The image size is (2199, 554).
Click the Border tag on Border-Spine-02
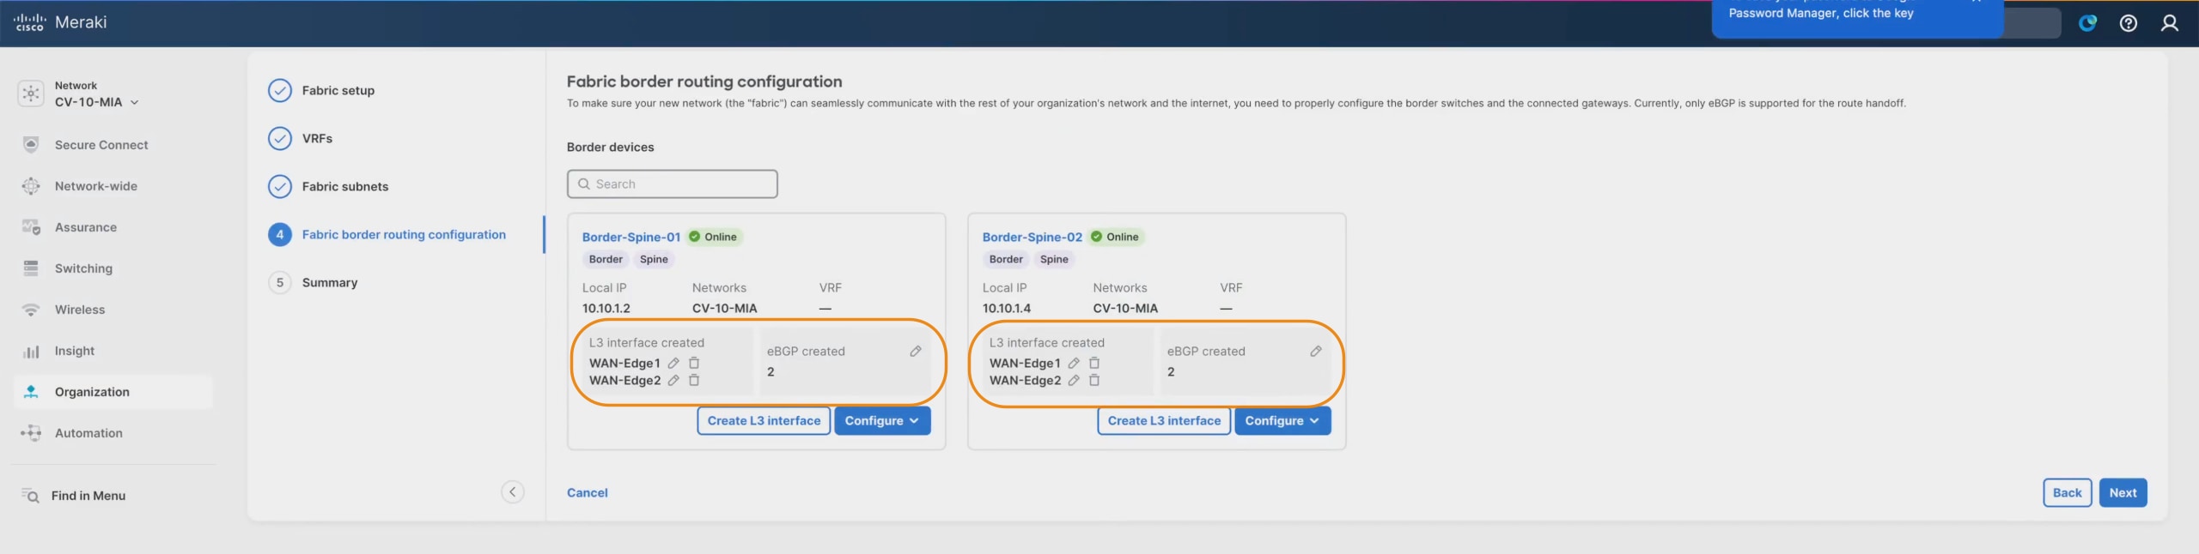point(1006,259)
